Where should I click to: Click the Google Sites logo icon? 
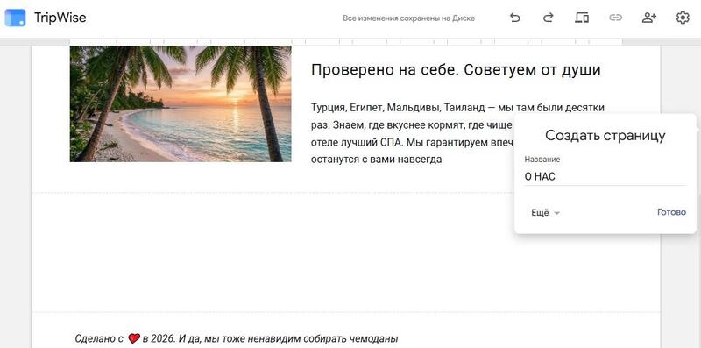(15, 18)
